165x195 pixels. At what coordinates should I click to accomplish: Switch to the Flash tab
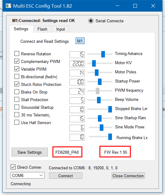42,29
